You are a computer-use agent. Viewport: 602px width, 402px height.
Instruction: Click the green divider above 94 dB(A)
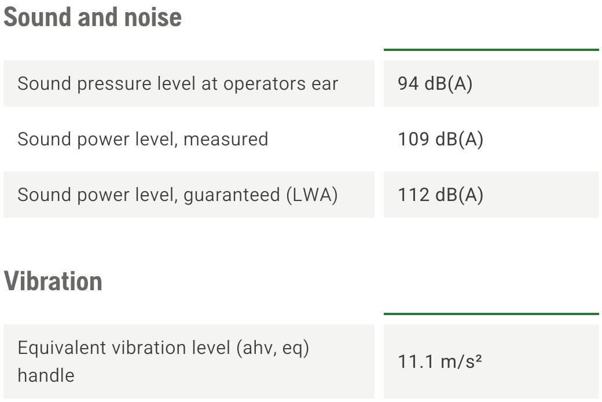[491, 50]
